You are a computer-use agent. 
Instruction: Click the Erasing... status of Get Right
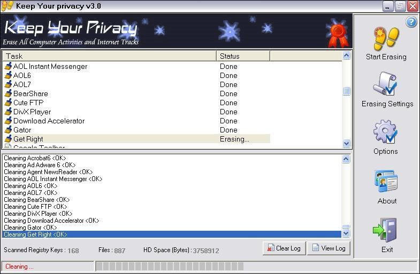(x=234, y=139)
